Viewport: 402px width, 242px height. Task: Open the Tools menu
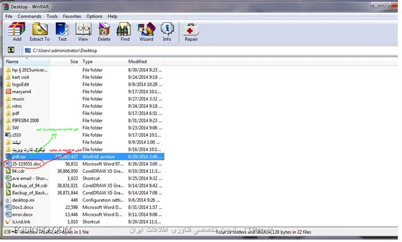(52, 16)
